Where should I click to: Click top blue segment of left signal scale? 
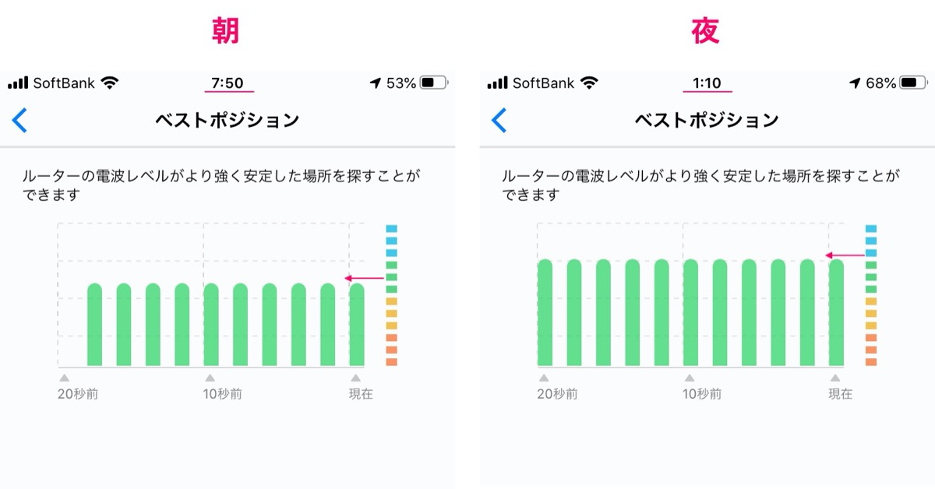[x=392, y=229]
